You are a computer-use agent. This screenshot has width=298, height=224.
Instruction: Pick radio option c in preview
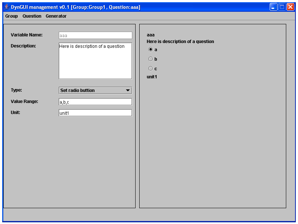tap(150, 68)
